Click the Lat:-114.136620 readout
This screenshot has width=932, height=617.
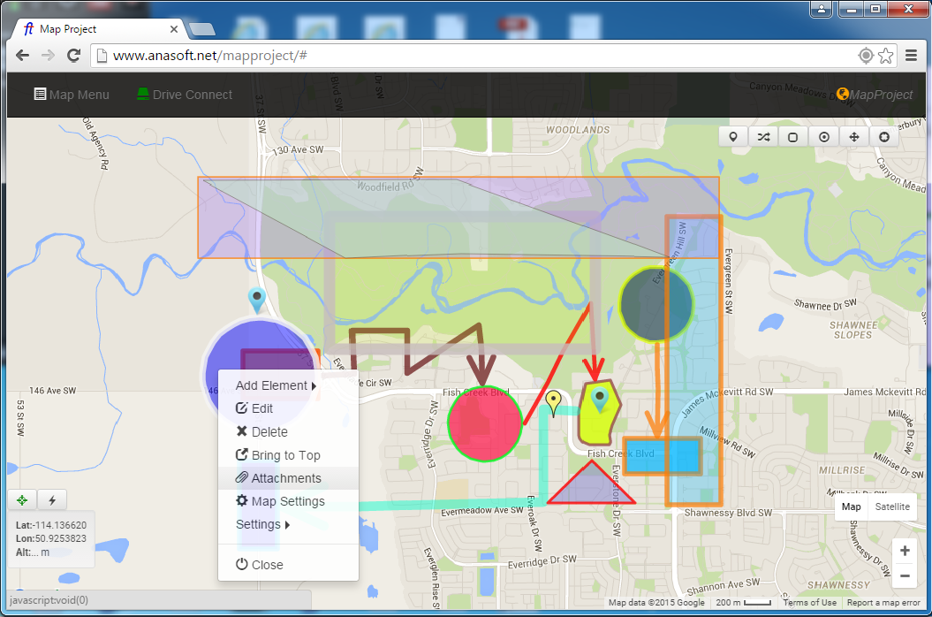[51, 525]
